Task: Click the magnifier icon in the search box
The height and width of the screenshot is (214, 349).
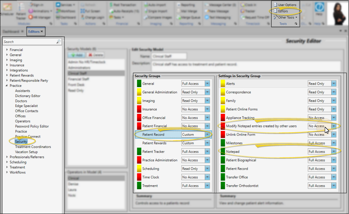Action: (x=58, y=42)
